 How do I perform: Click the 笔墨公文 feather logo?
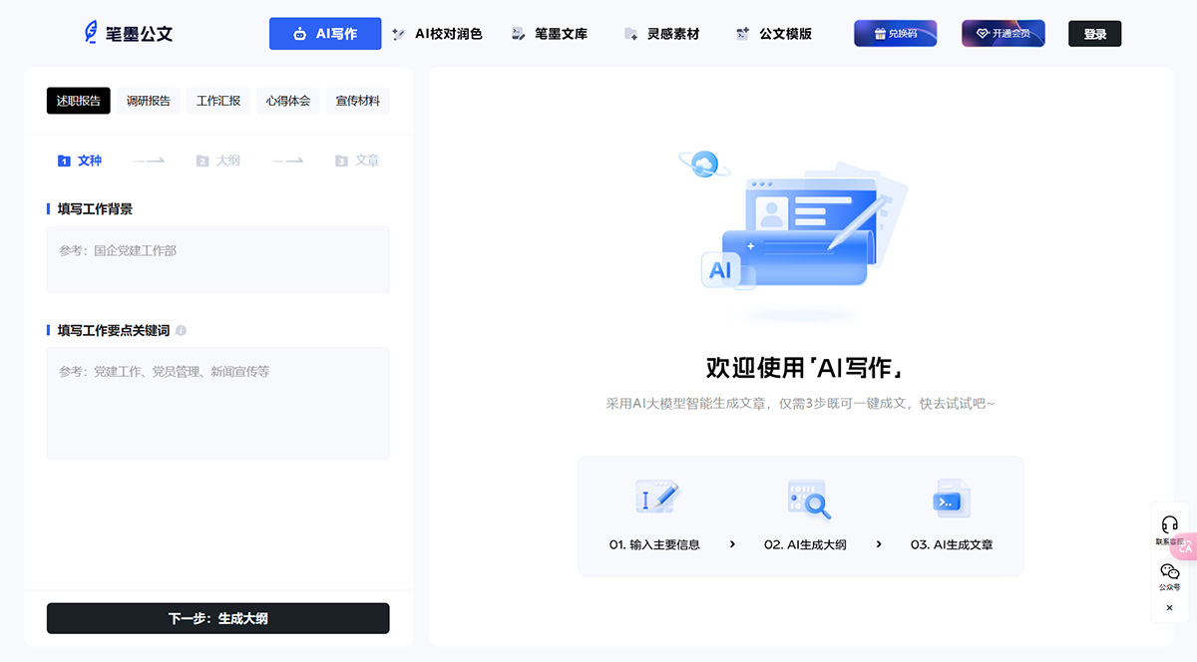[x=92, y=32]
